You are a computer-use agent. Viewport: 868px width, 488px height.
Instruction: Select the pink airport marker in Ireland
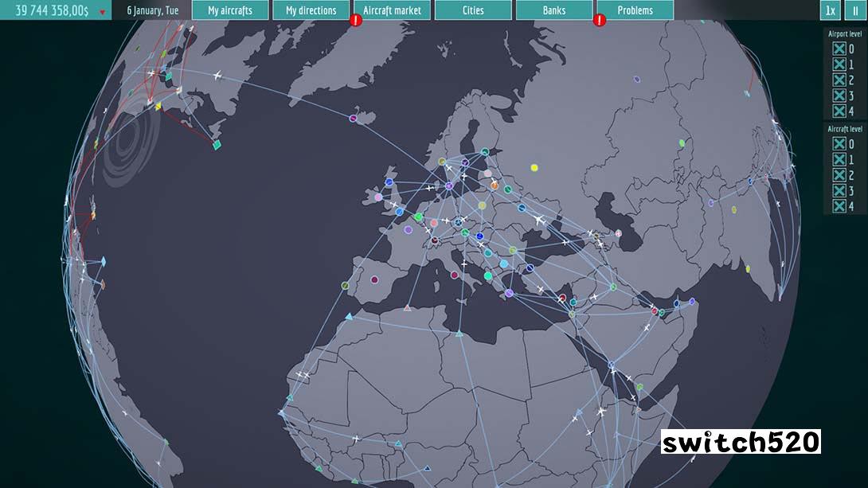coord(378,197)
